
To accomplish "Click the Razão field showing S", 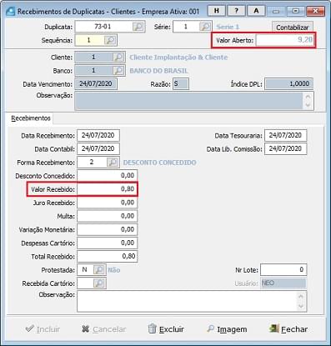I will click(x=181, y=83).
